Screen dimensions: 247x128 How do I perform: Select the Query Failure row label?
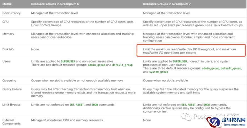tap(12, 89)
